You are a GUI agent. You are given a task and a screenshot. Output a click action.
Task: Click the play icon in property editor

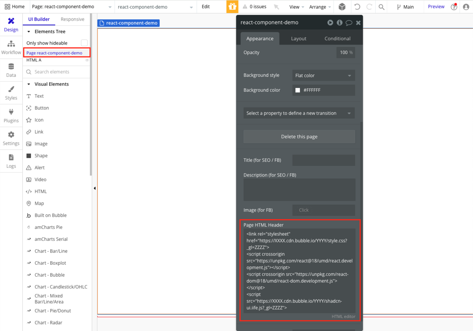330,22
